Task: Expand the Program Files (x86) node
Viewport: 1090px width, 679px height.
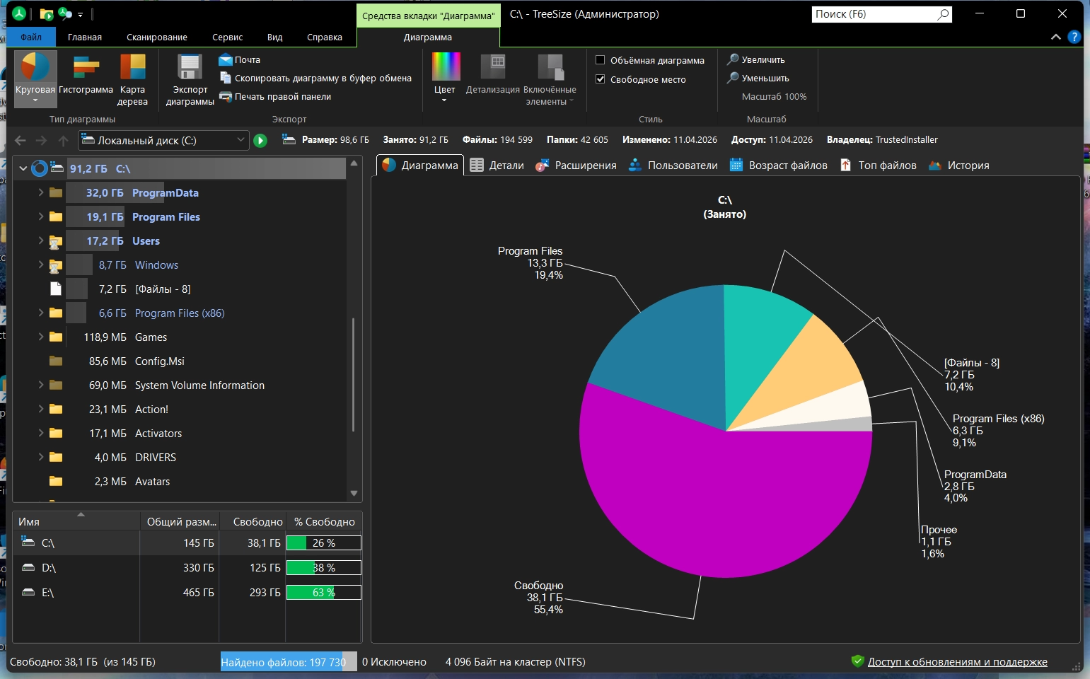Action: pyautogui.click(x=40, y=313)
